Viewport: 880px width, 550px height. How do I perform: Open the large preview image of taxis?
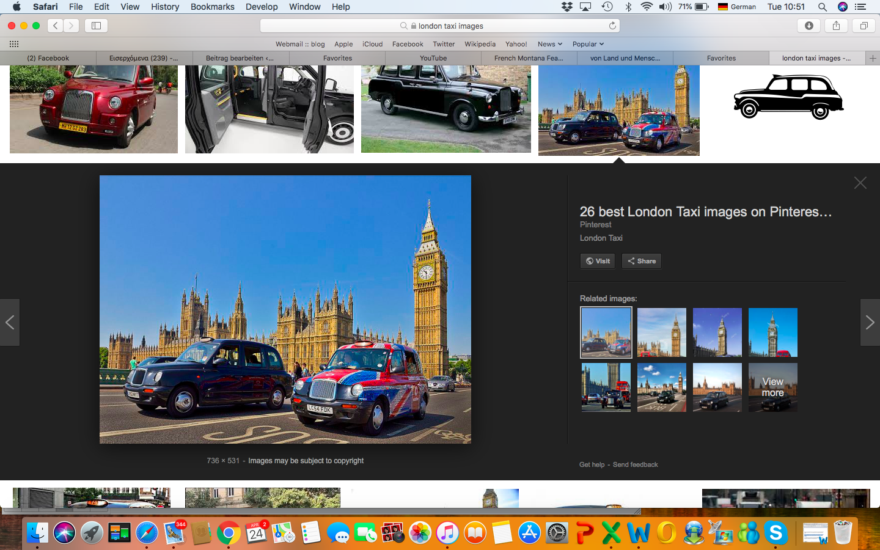(285, 310)
